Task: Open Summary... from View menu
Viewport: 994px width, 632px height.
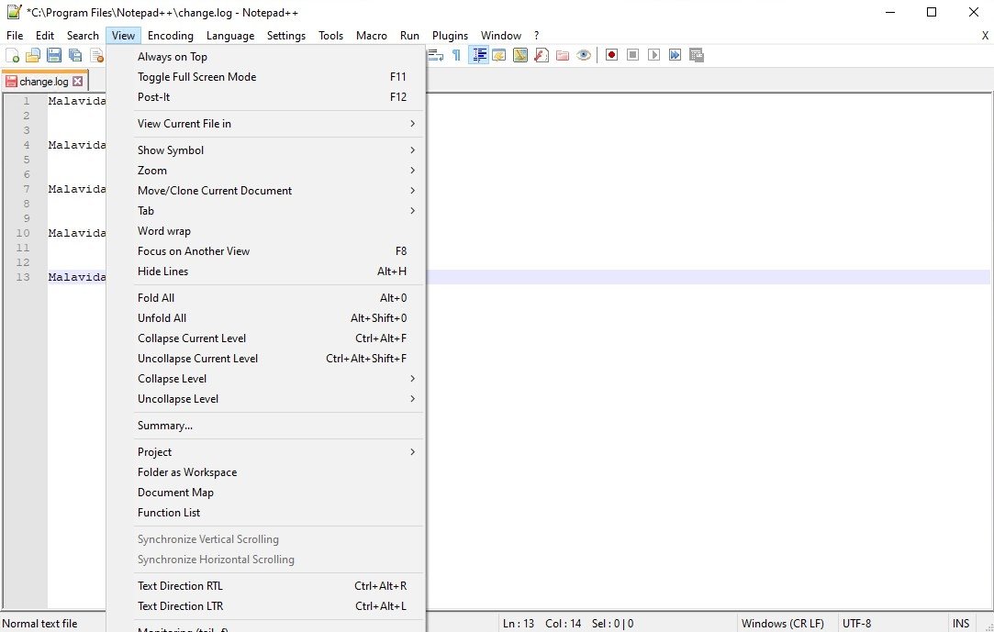Action: click(265, 427)
